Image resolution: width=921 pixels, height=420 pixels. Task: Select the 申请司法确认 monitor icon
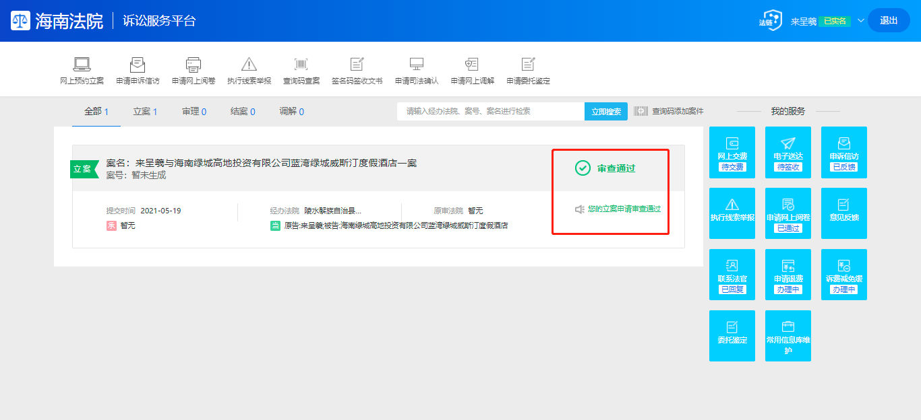click(x=417, y=65)
